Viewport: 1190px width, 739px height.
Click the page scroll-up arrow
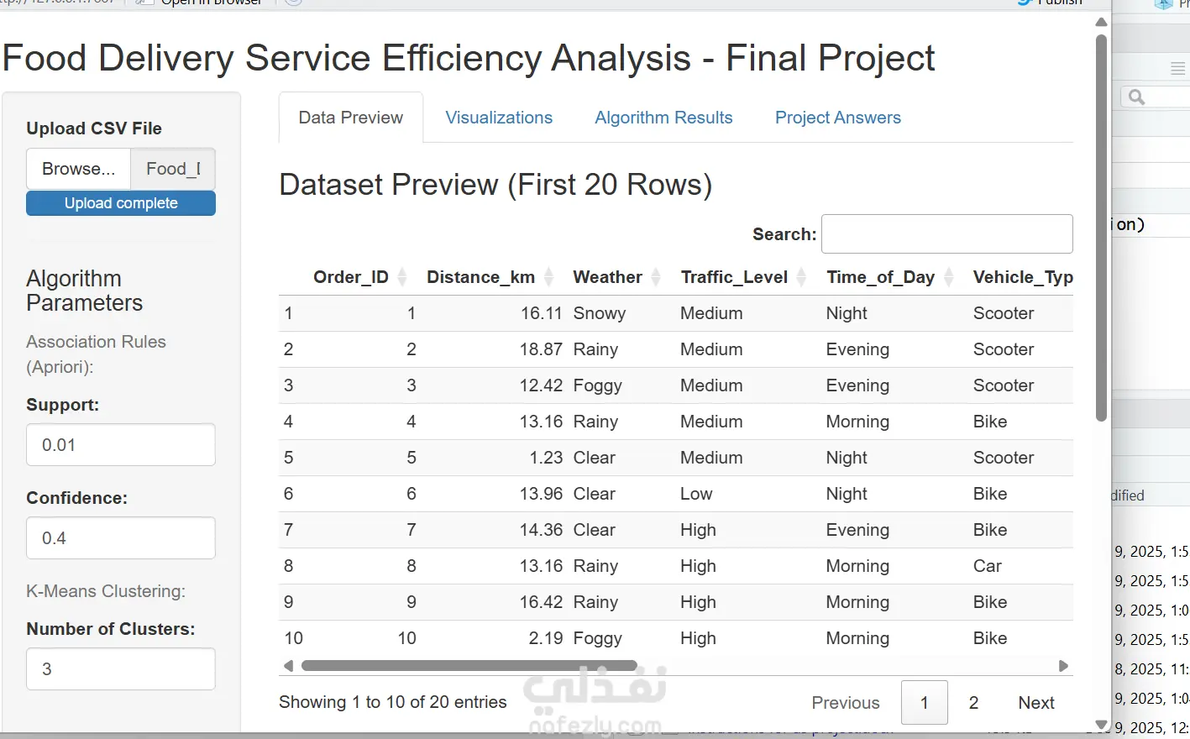[x=1101, y=23]
